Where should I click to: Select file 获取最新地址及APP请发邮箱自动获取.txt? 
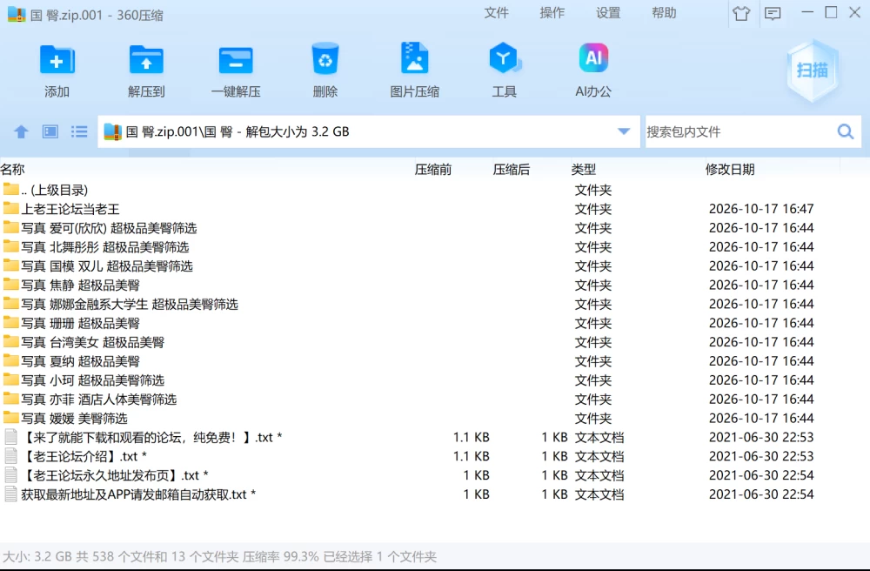pyautogui.click(x=435, y=494)
